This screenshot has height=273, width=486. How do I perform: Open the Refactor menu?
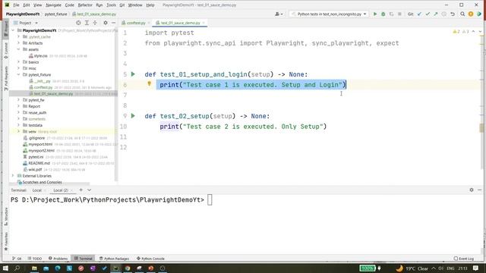click(x=85, y=5)
